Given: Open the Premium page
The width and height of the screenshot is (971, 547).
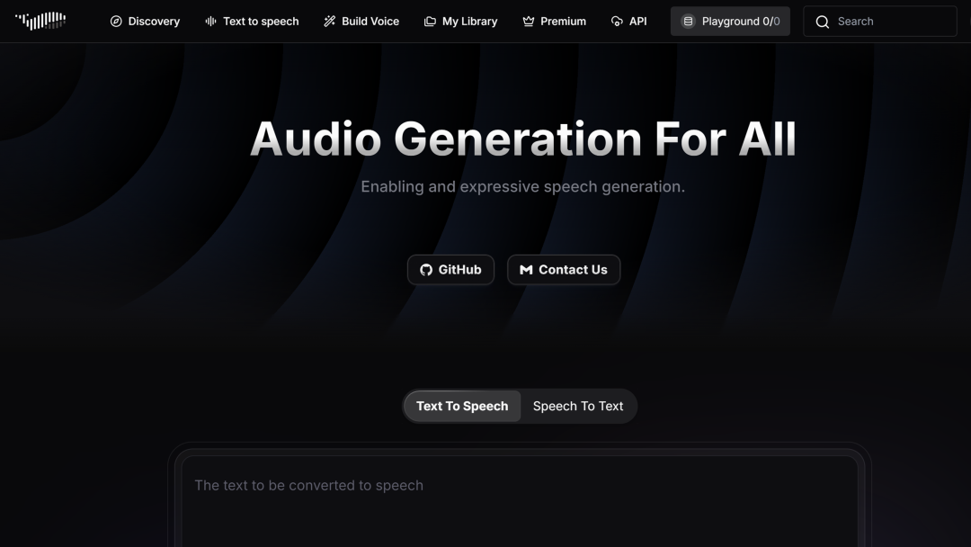Looking at the screenshot, I should (x=554, y=22).
